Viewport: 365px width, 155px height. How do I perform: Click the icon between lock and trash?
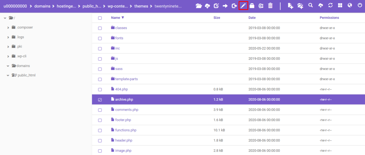(261, 6)
